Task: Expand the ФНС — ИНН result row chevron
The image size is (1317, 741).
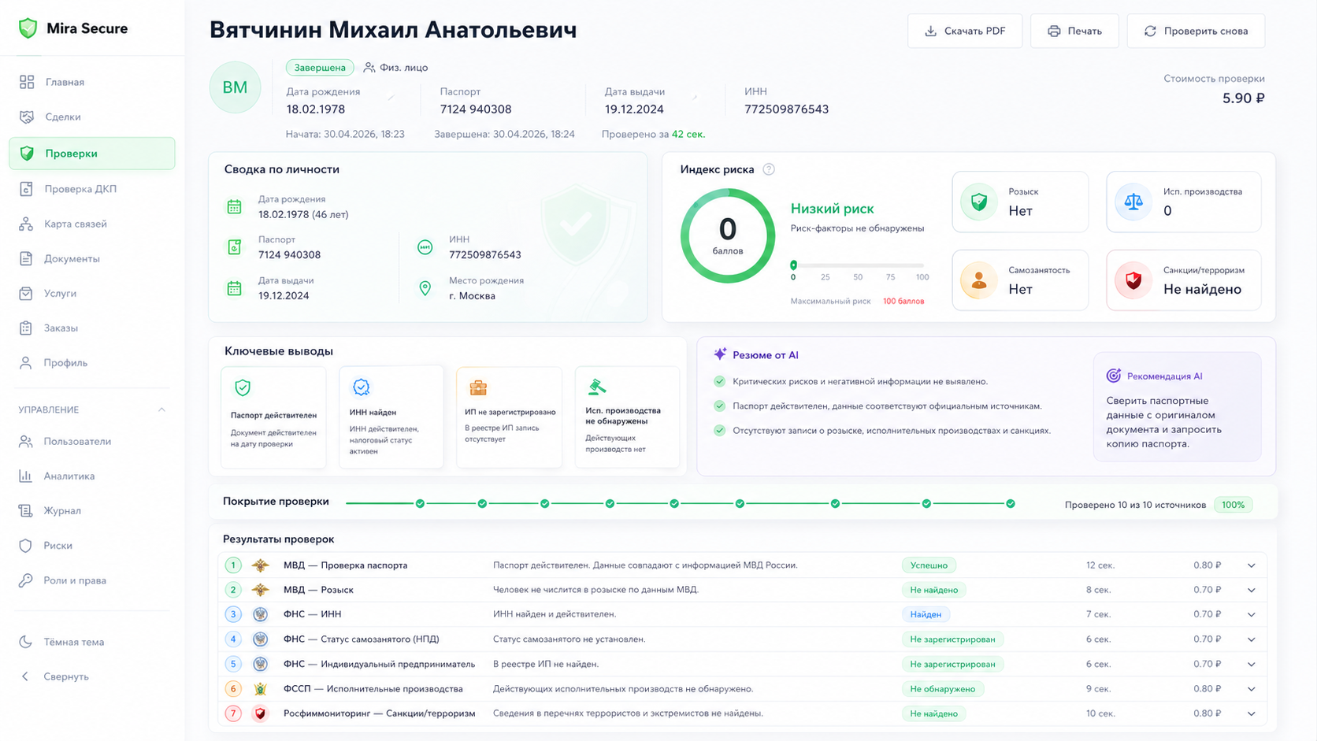Action: (1252, 614)
